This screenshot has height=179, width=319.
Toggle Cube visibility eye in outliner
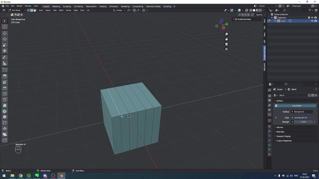(313, 21)
